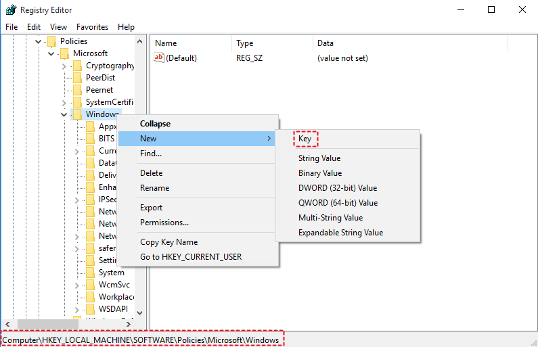Choose Find... in the context menu
This screenshot has width=538, height=347.
tap(197, 154)
